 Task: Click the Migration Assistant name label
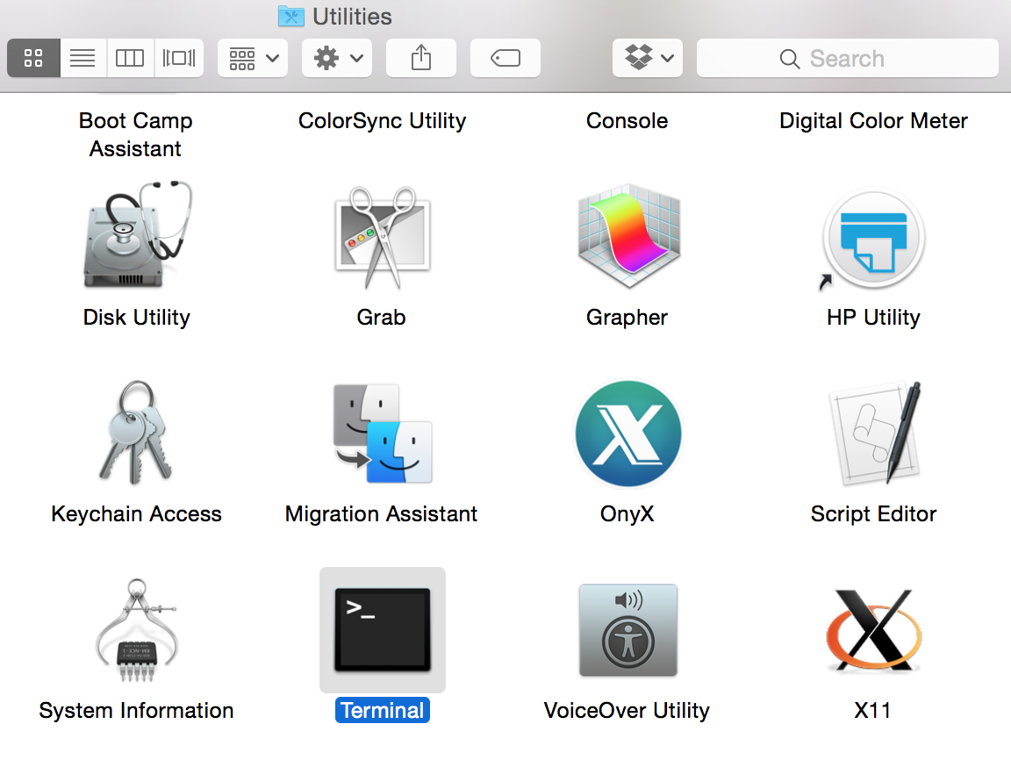(382, 513)
